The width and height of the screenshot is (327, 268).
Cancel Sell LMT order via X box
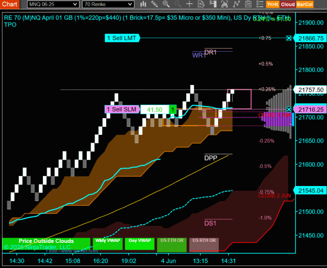[x=289, y=38]
